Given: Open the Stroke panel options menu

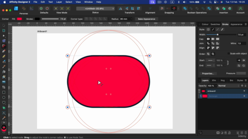Looking at the screenshot, I should point(246,24).
